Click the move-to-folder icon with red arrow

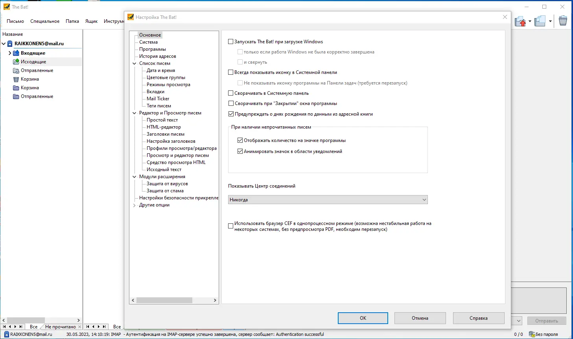click(x=520, y=21)
